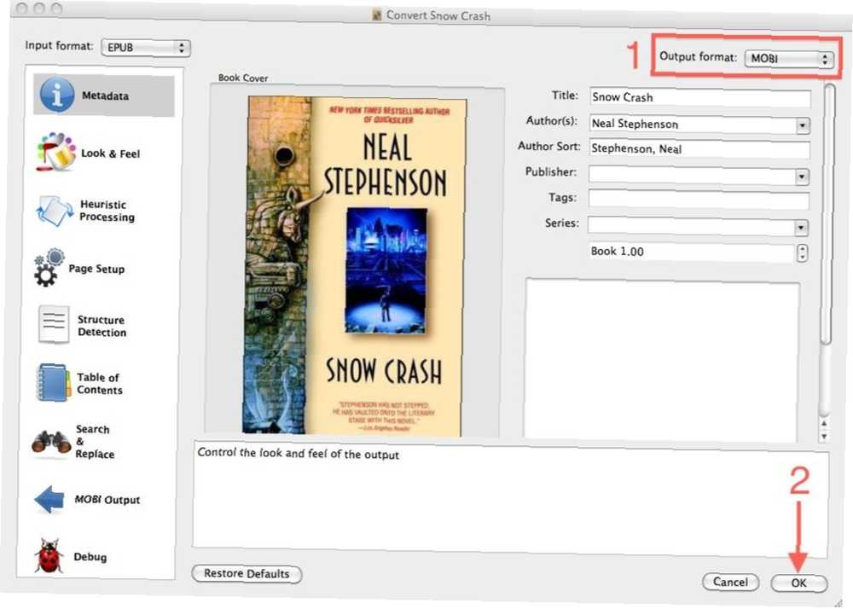Click the Title label
Viewport: 853px width, 609px height.
click(x=565, y=96)
